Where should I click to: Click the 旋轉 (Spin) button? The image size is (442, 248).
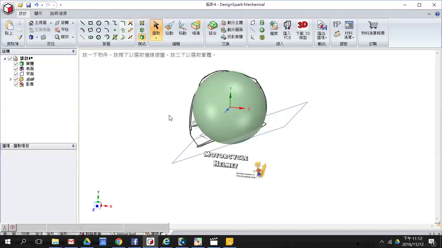(62, 23)
